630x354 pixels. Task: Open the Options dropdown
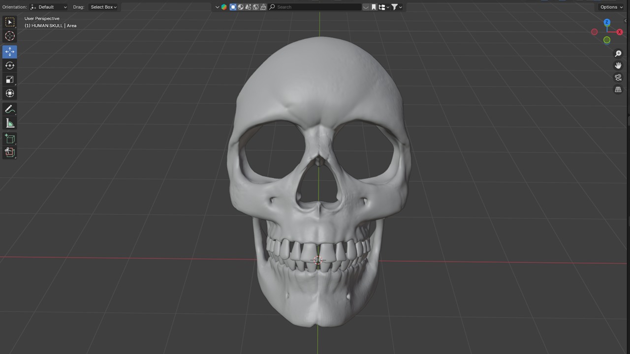coord(611,7)
